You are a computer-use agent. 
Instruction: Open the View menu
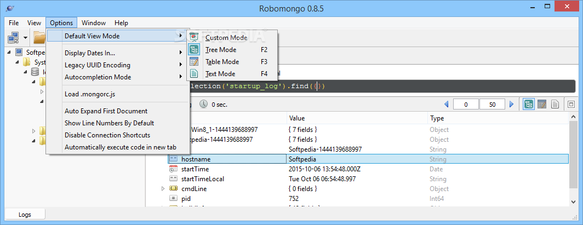tap(34, 22)
